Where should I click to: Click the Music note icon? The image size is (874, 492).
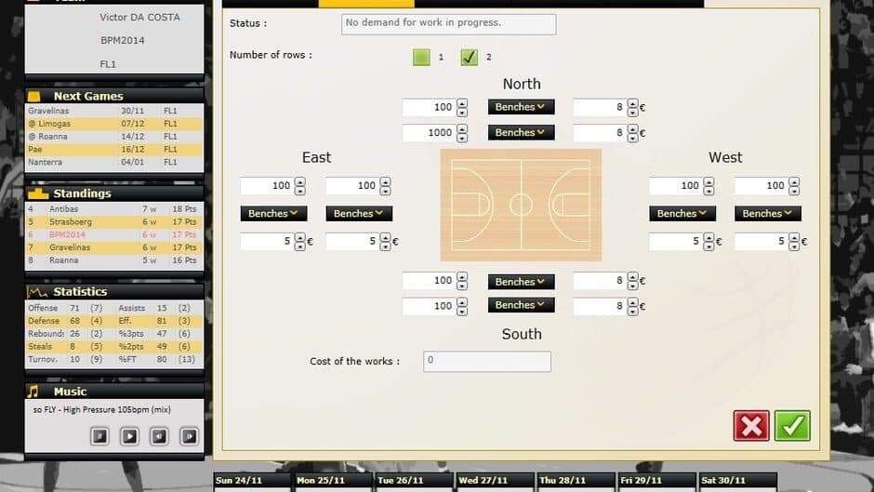click(x=34, y=392)
